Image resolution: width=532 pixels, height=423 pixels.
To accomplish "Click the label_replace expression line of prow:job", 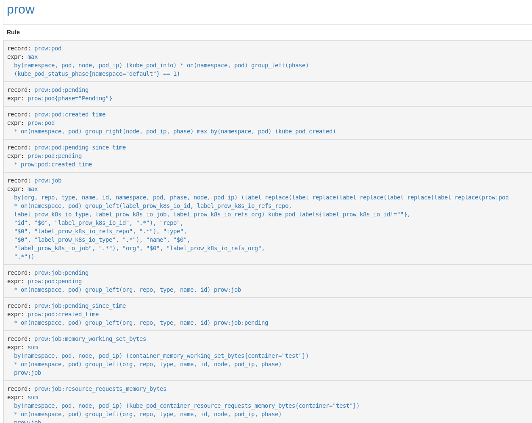I will (x=261, y=197).
